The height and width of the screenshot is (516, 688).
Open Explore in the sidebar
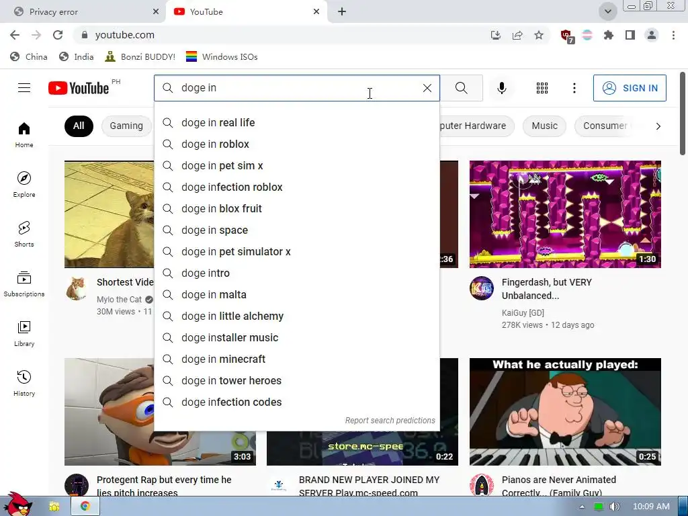(x=24, y=184)
